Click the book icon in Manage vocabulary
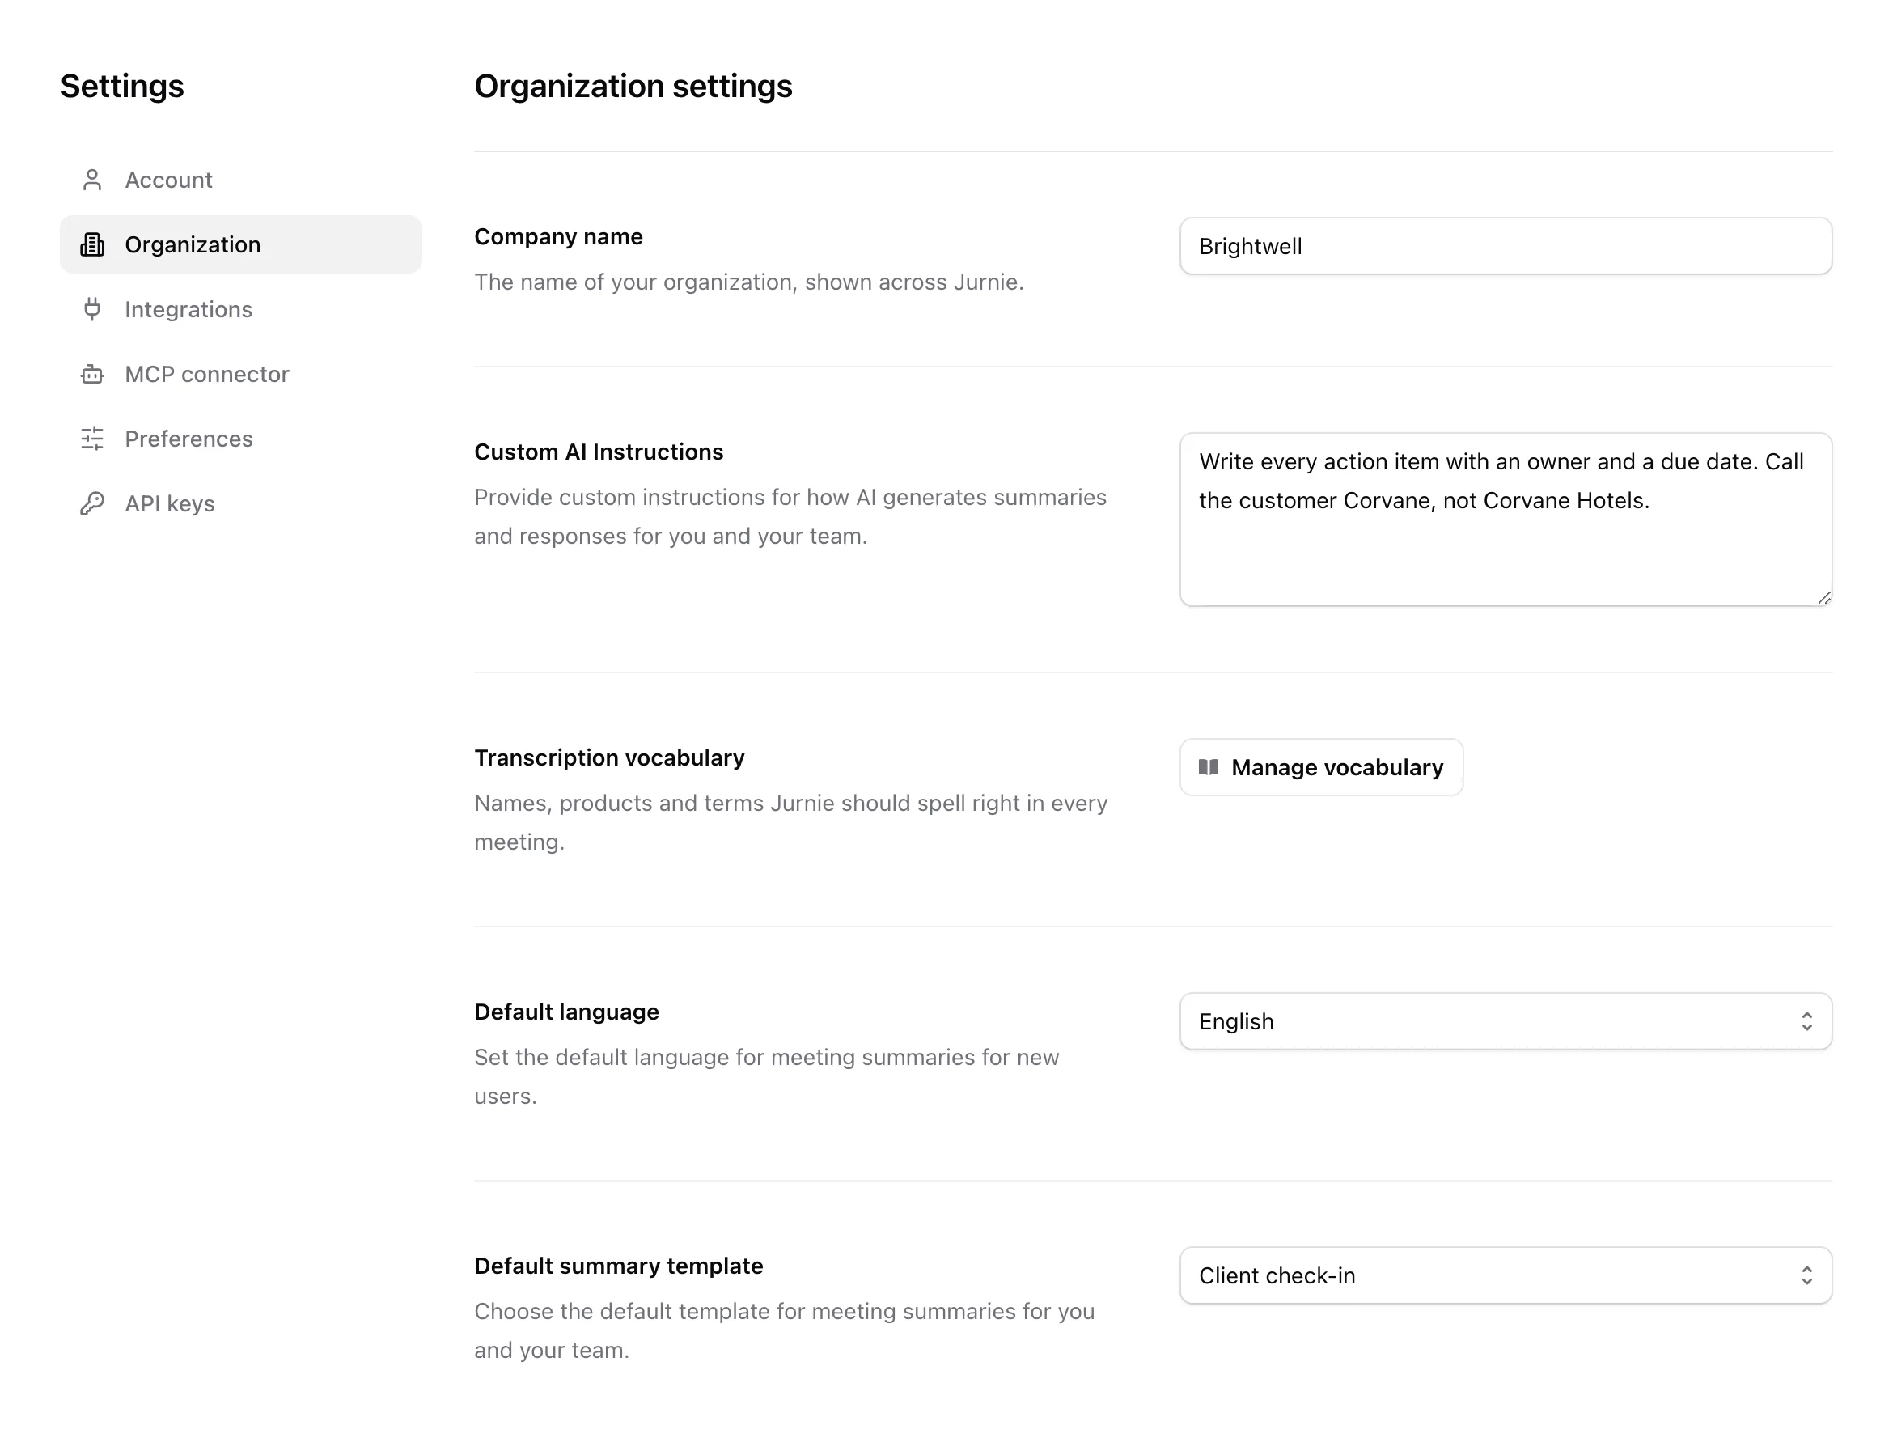 pos(1209,767)
